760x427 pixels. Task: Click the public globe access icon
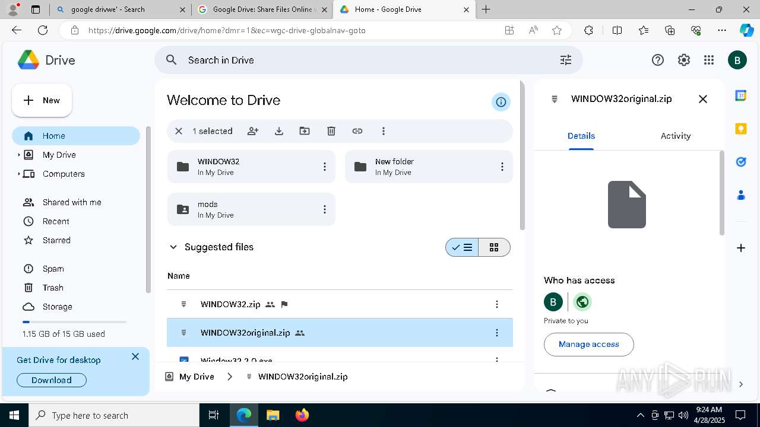pos(582,302)
